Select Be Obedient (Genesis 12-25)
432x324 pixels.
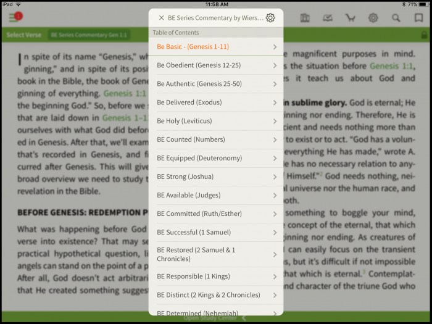pyautogui.click(x=216, y=65)
